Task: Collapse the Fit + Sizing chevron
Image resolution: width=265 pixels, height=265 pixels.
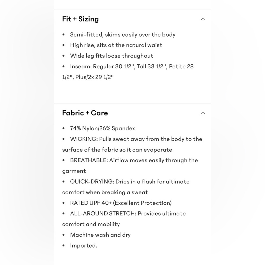Action: 203,19
